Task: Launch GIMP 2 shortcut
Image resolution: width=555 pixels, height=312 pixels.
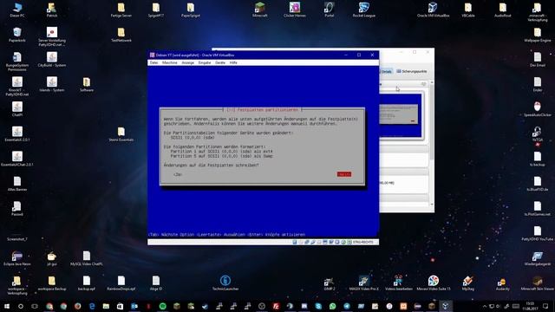Action: tap(330, 283)
